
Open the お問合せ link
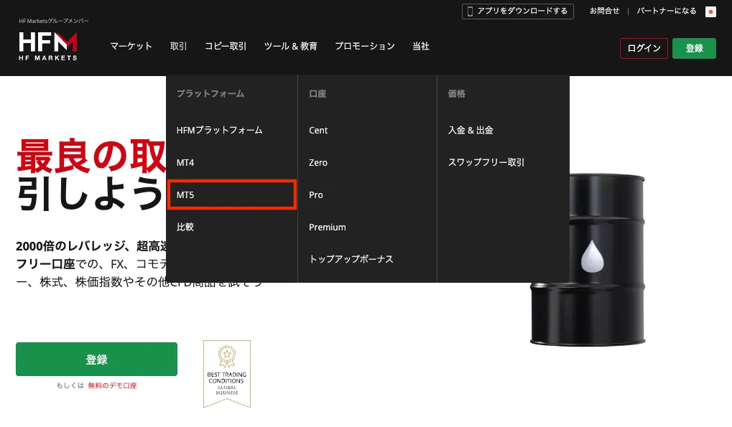pyautogui.click(x=605, y=11)
